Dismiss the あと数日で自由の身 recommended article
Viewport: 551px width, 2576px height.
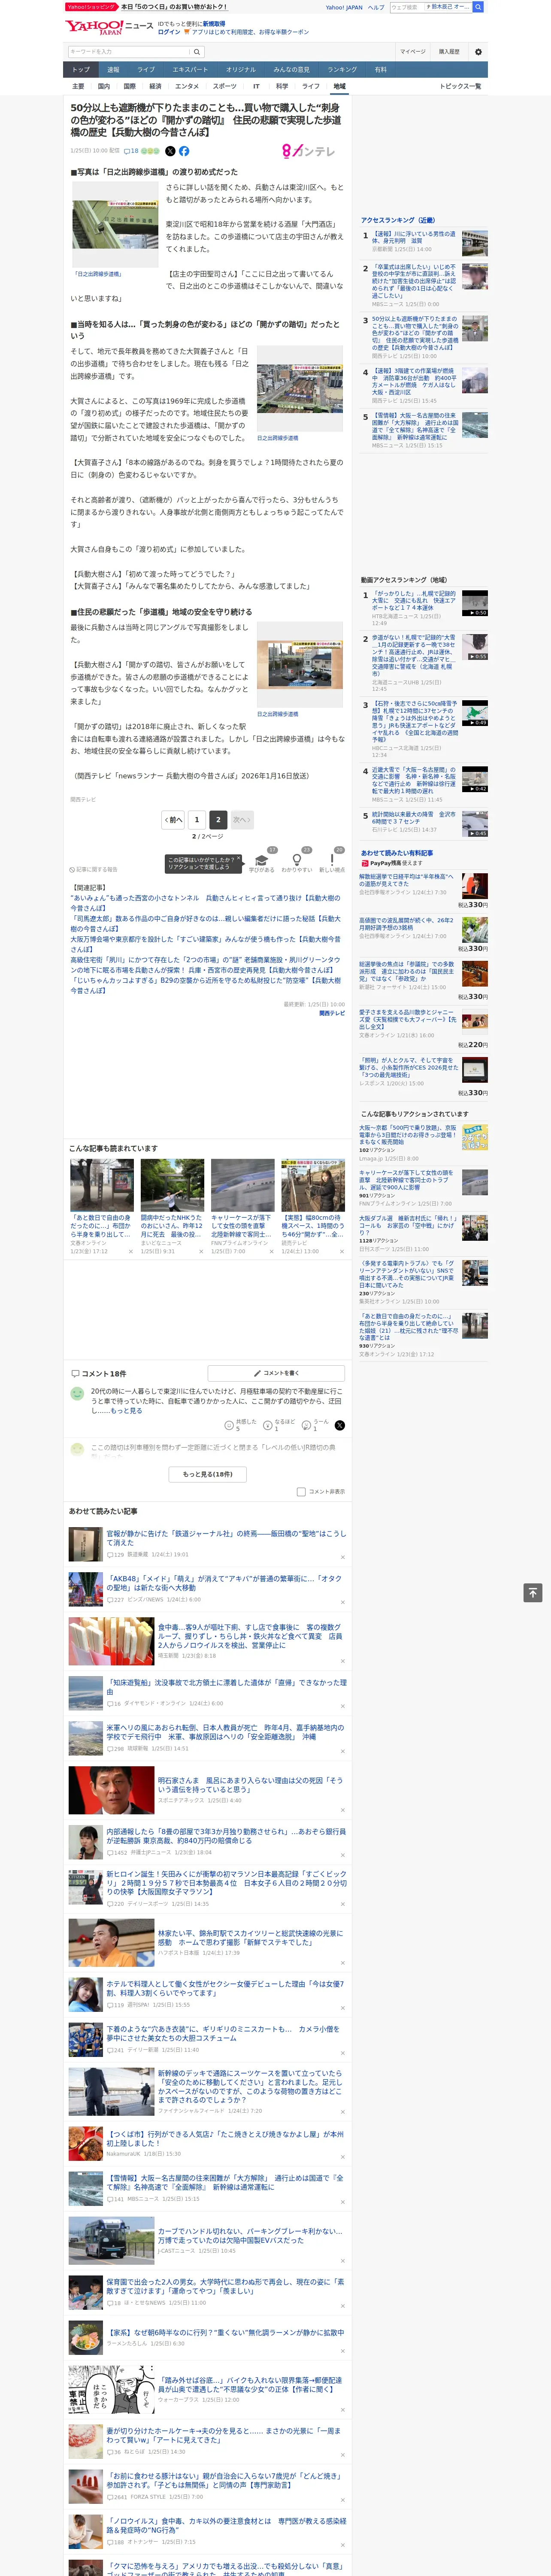pos(130,1251)
